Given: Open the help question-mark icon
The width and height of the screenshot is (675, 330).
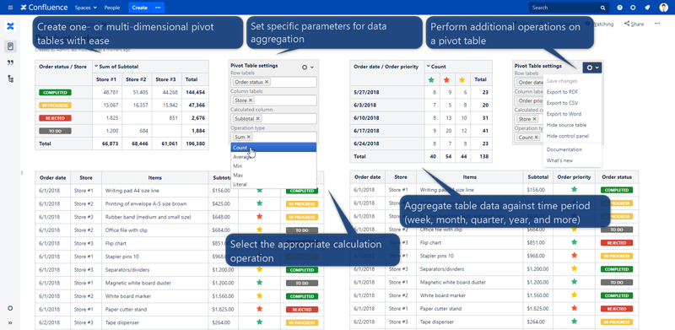Looking at the screenshot, I should [x=619, y=8].
